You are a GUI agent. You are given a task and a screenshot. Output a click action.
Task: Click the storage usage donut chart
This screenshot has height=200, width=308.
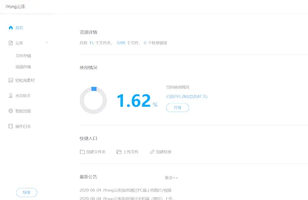tap(93, 100)
